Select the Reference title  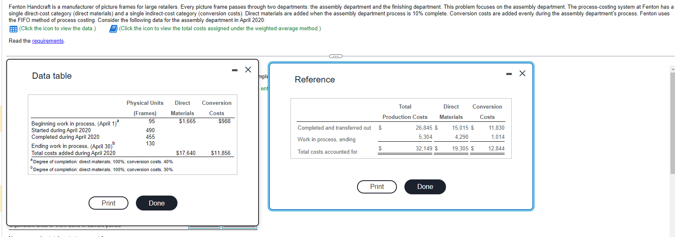[315, 80]
